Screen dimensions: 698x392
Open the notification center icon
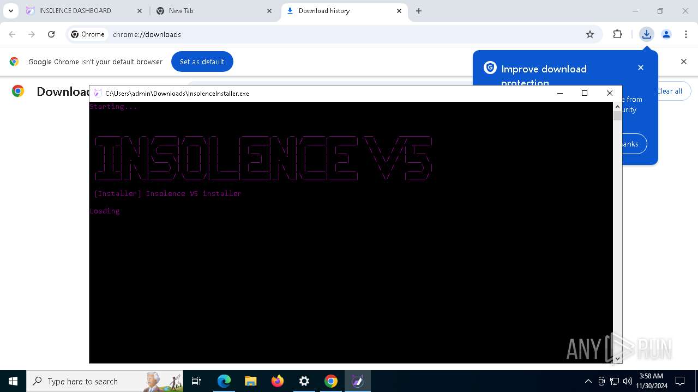point(680,381)
